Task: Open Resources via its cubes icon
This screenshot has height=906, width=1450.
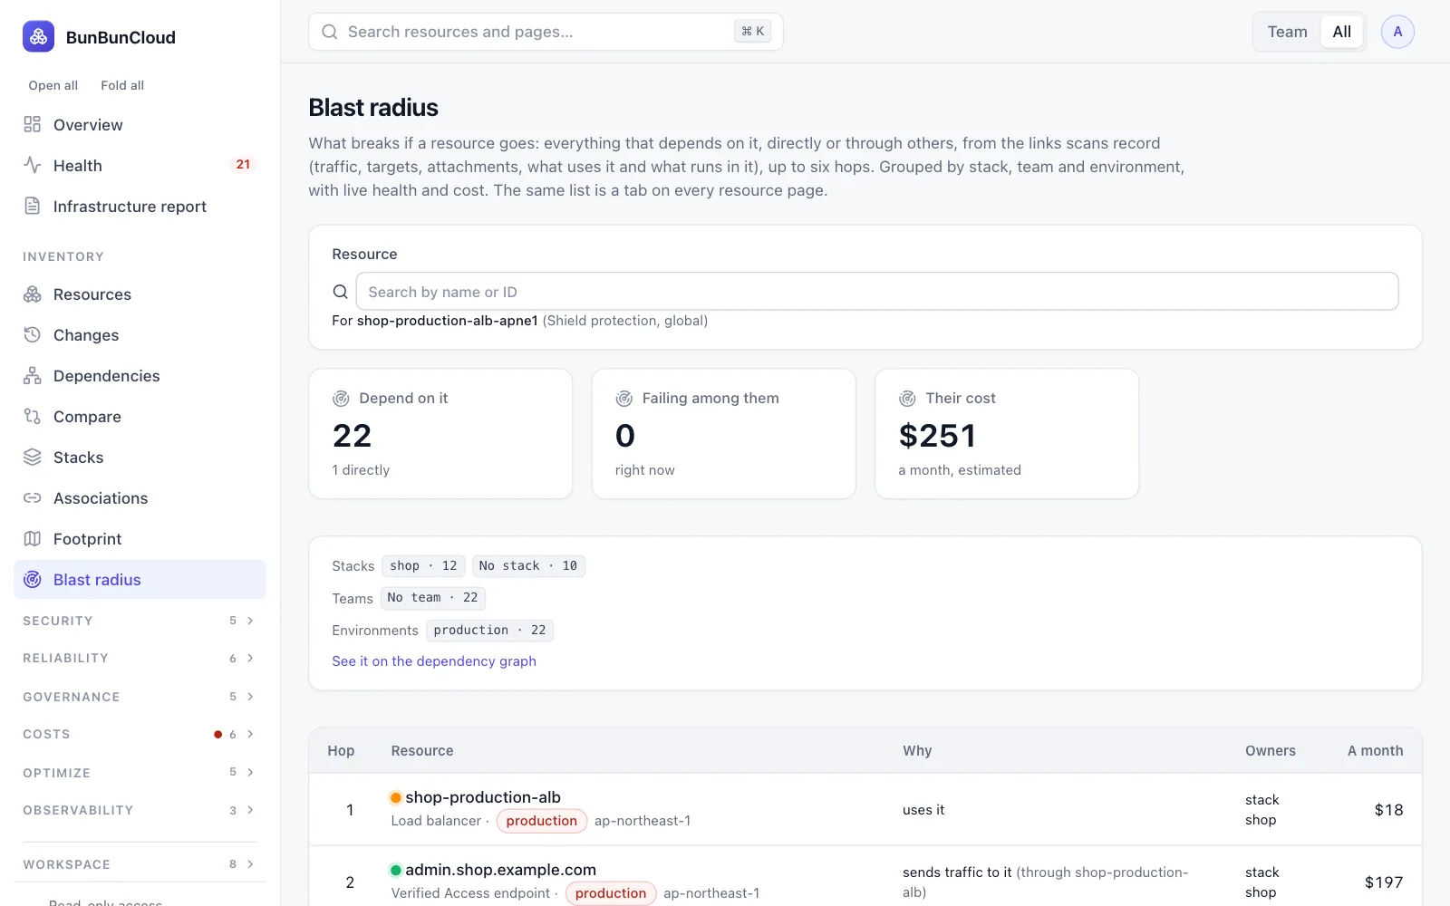Action: pos(33,294)
